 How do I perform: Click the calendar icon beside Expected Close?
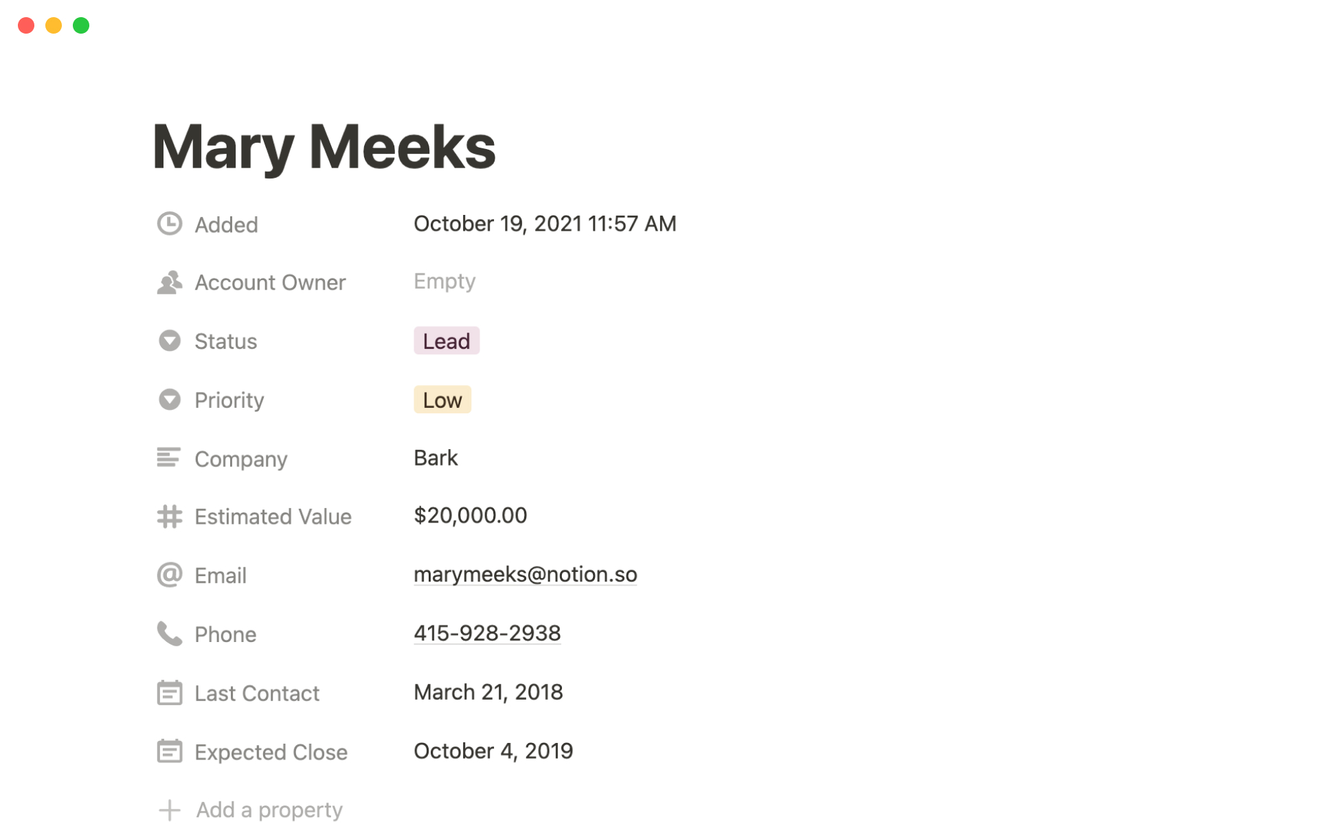pos(169,751)
